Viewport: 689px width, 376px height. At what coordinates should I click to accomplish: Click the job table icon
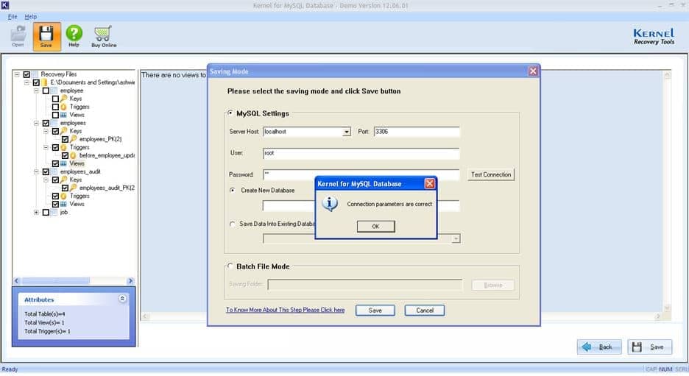coord(54,213)
